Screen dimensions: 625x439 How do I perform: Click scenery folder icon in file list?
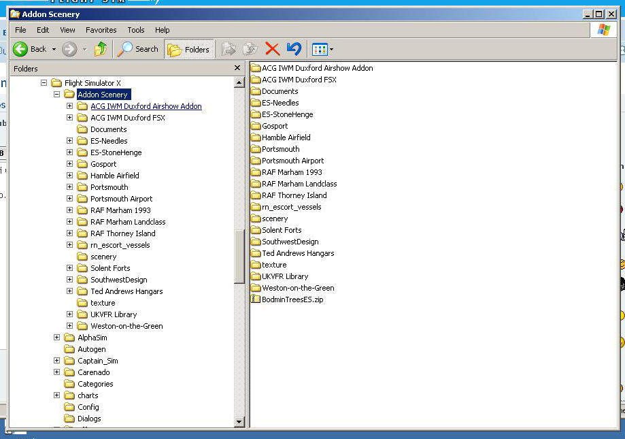[255, 218]
